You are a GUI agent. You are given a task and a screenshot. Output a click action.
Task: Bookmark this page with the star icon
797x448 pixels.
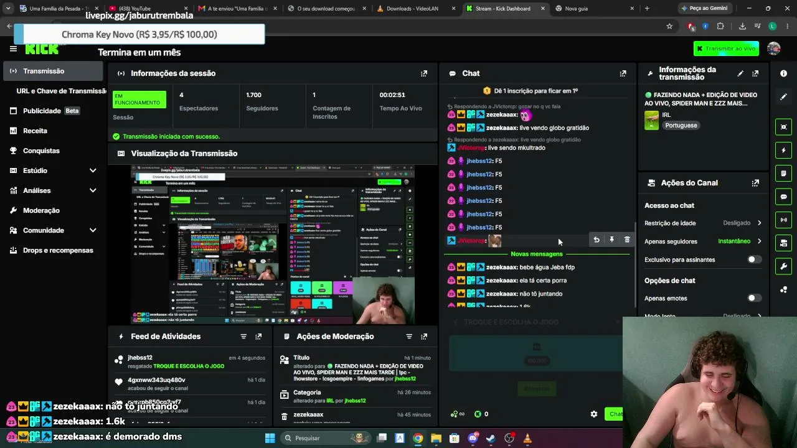669,26
